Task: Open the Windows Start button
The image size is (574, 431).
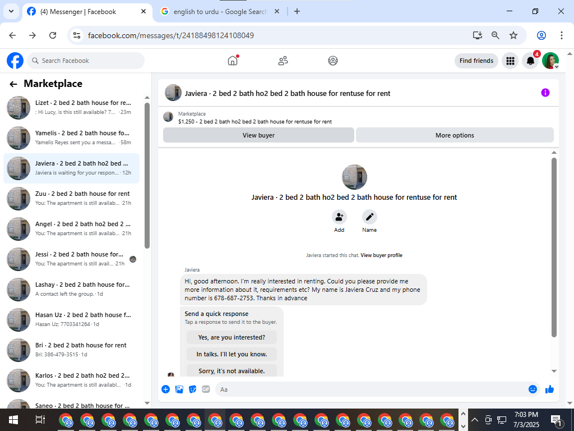Action: click(13, 420)
